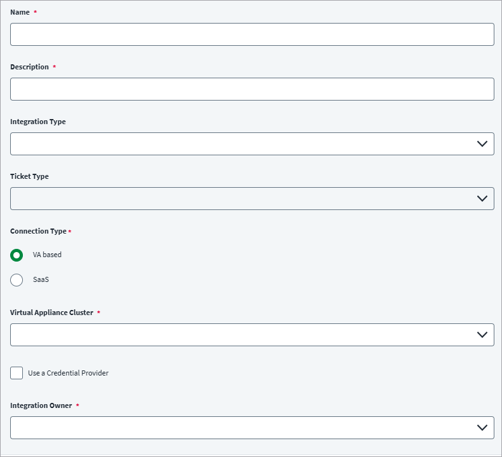Click the Description field label
This screenshot has width=502, height=457.
pyautogui.click(x=29, y=67)
